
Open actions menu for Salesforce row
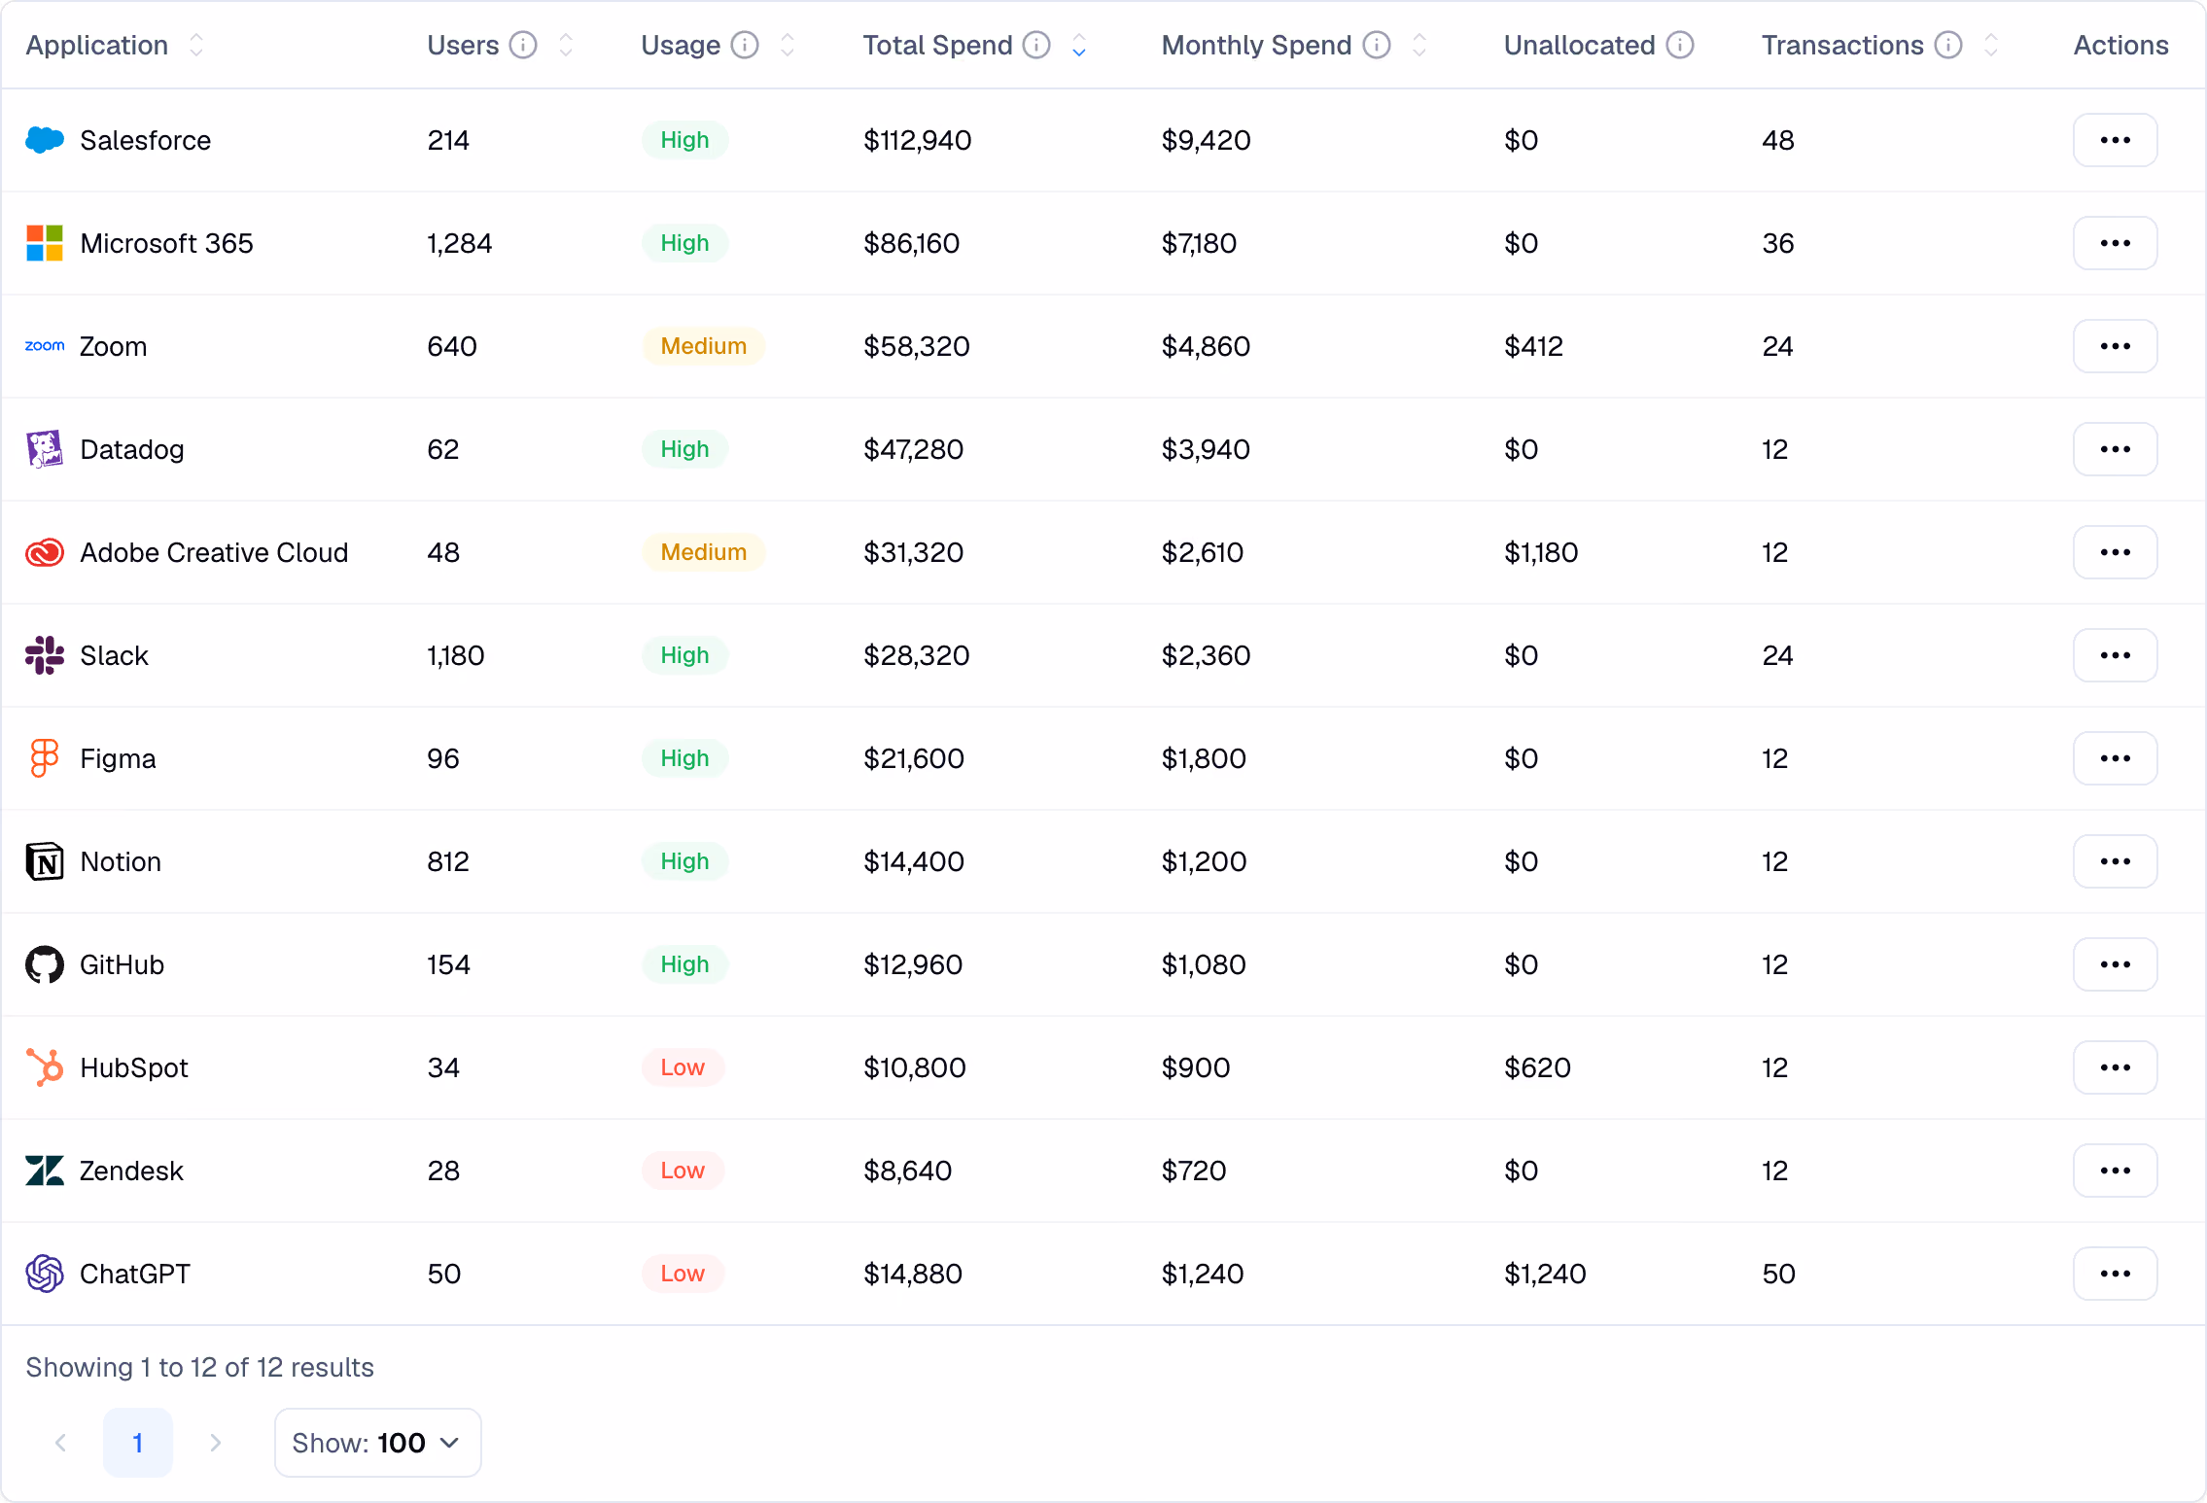click(x=2116, y=140)
